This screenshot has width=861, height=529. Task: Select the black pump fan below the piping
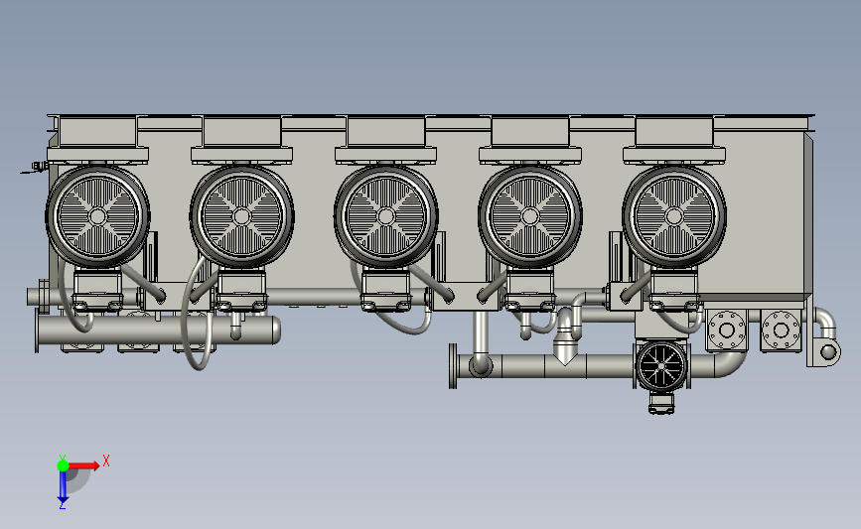(x=661, y=365)
